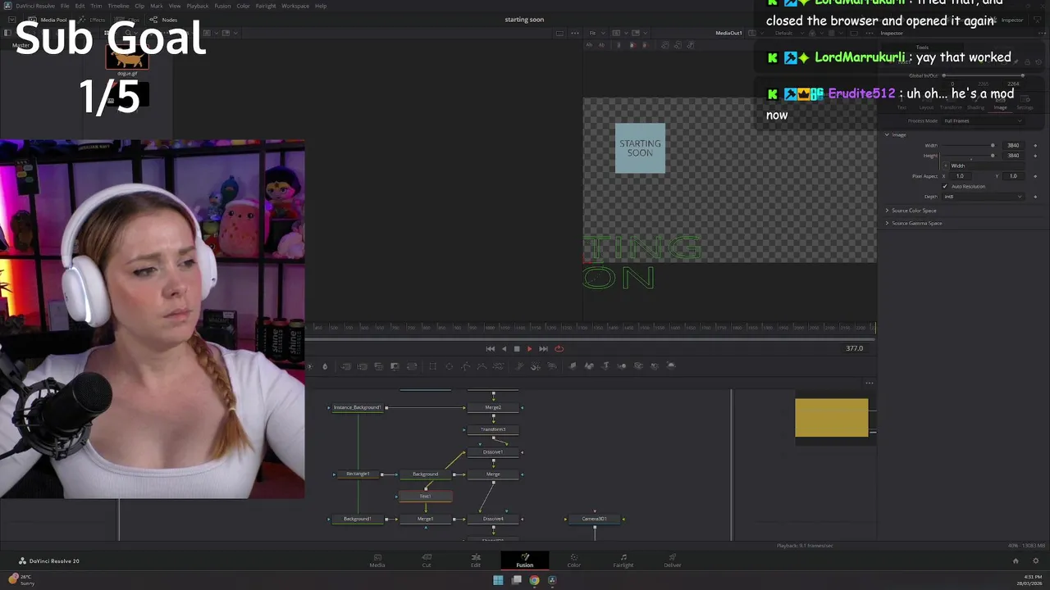Toggle the Nodes panel button

pyautogui.click(x=164, y=20)
